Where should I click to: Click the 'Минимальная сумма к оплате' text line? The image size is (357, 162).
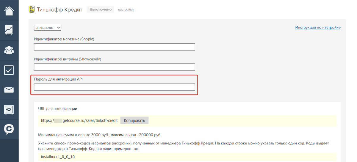point(100,135)
